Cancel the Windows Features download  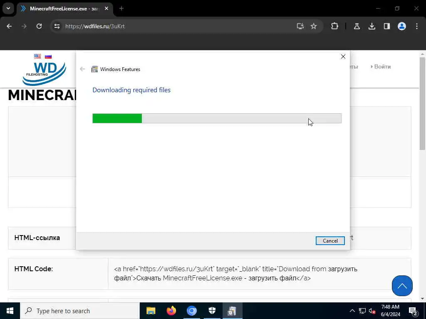tap(330, 240)
